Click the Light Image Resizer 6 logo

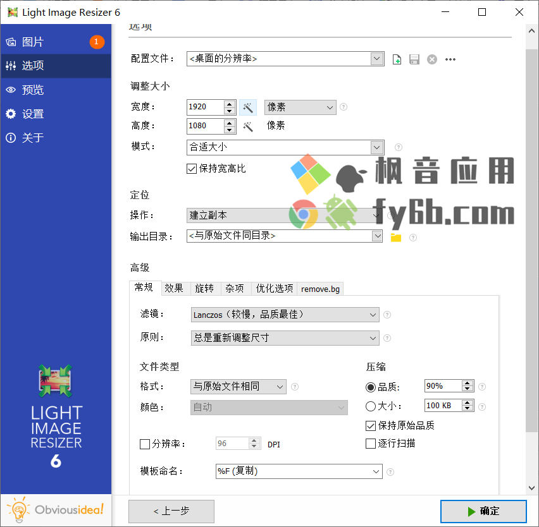pyautogui.click(x=56, y=416)
